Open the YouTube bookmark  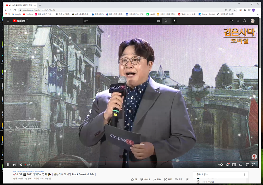(x=28, y=14)
